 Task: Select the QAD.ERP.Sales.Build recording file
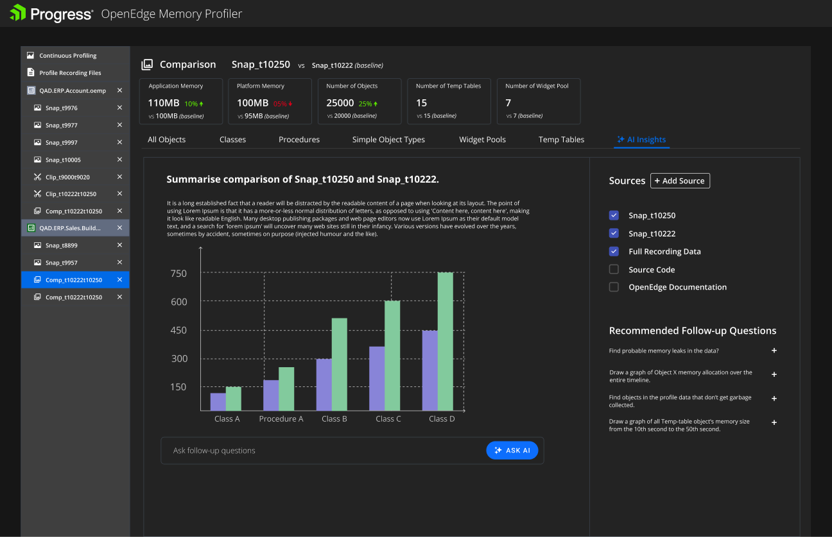click(x=71, y=228)
